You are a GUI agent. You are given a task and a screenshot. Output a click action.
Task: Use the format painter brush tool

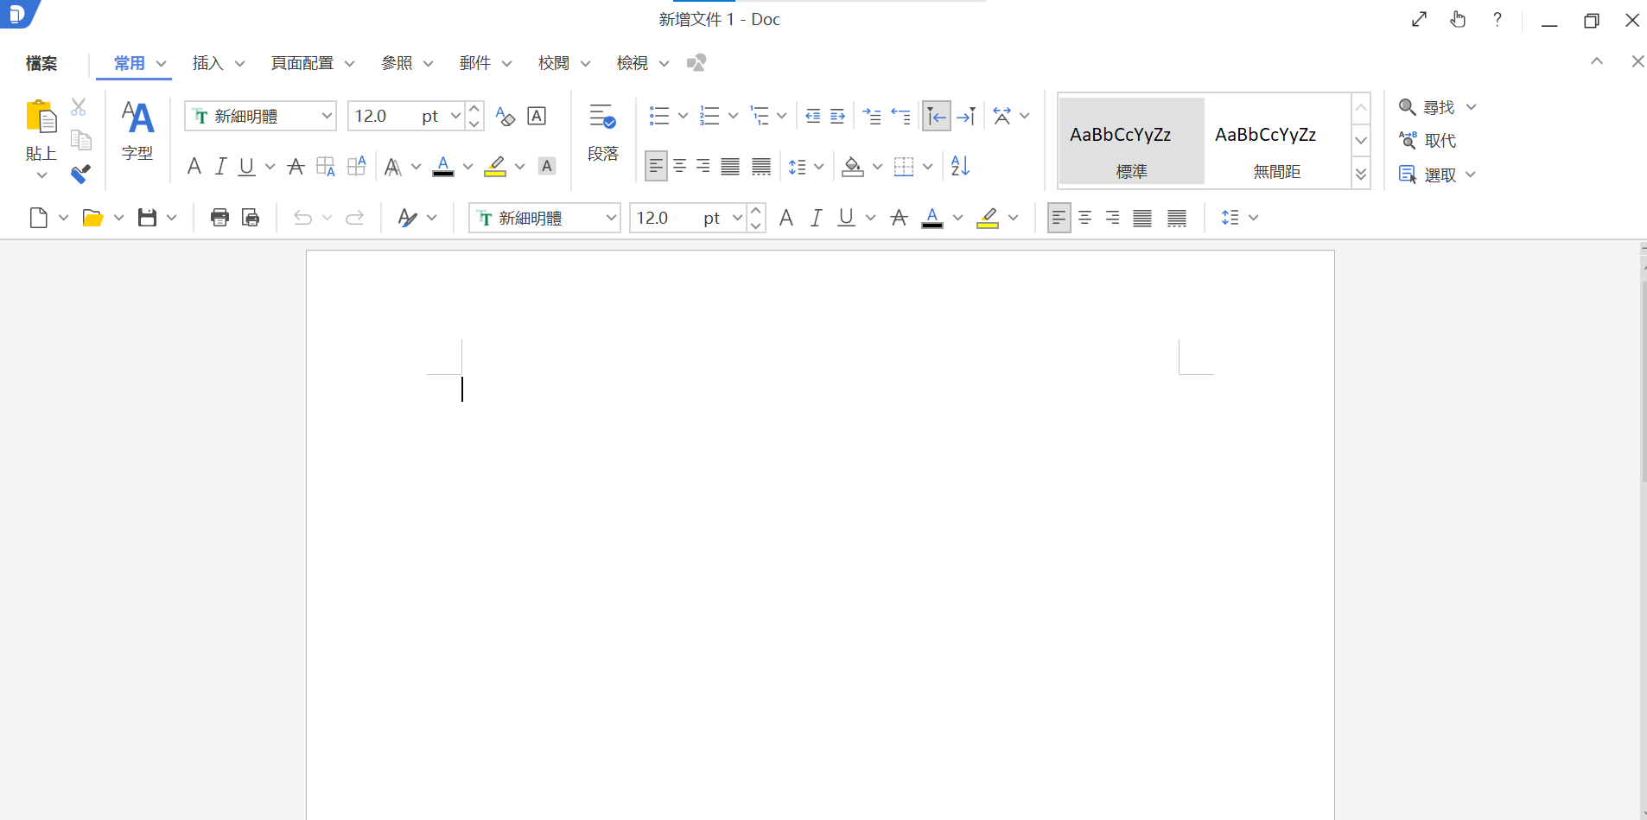click(79, 174)
